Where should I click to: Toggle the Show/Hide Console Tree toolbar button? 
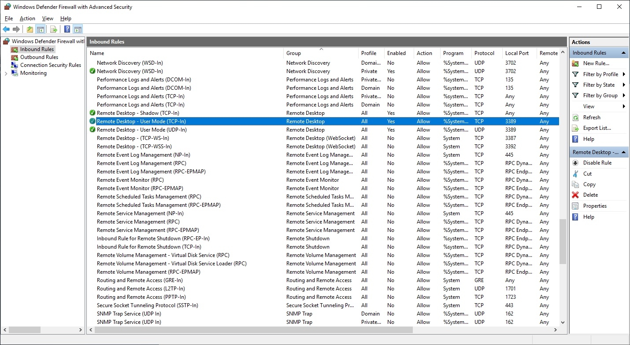click(41, 29)
